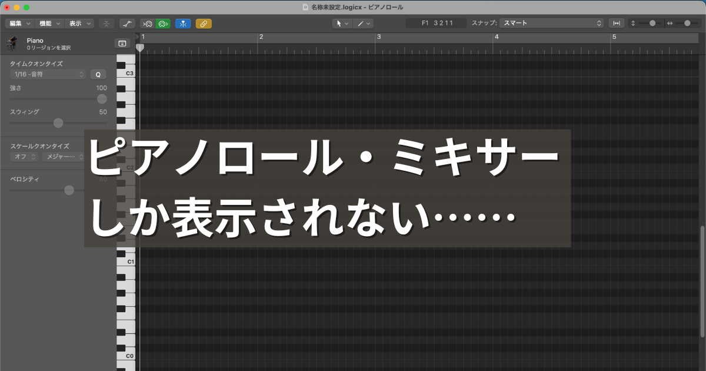Open the 表示 menu

coord(79,24)
